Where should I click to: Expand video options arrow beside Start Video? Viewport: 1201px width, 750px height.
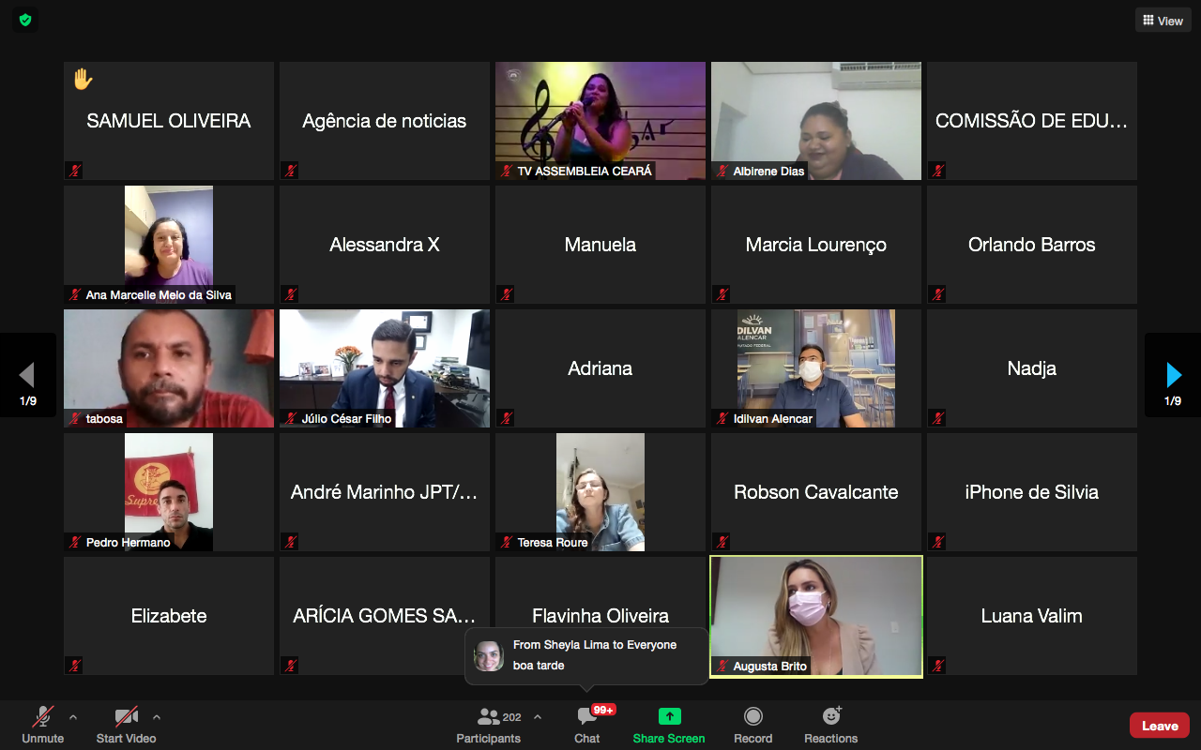pyautogui.click(x=157, y=717)
